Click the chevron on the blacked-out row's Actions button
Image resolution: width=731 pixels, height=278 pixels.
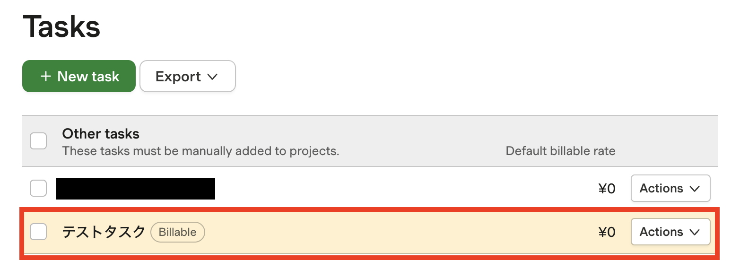coord(695,189)
